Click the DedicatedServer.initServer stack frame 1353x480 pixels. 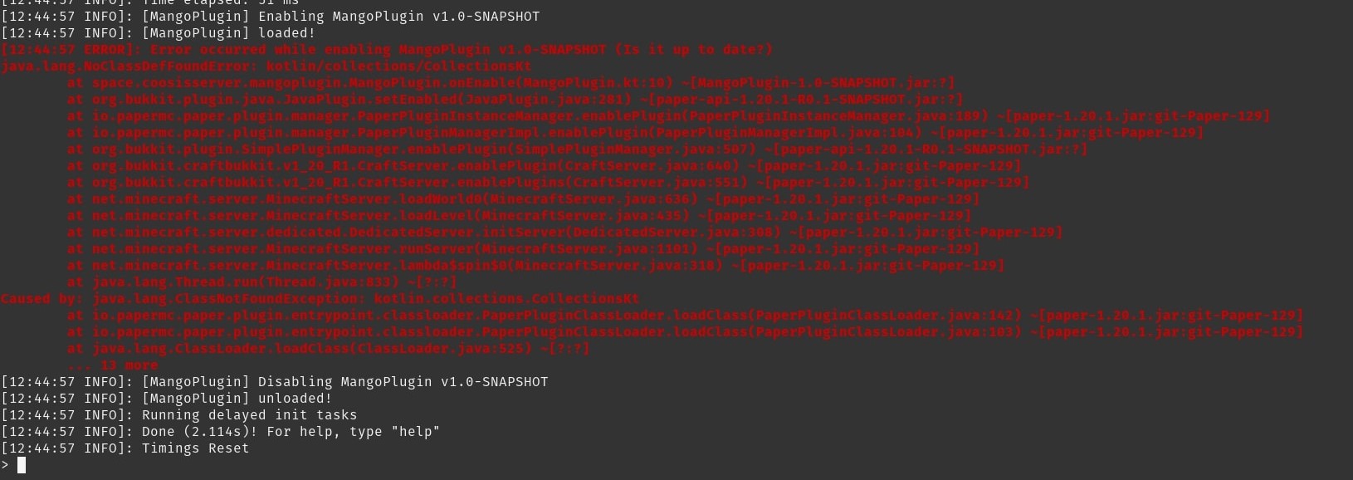point(564,233)
